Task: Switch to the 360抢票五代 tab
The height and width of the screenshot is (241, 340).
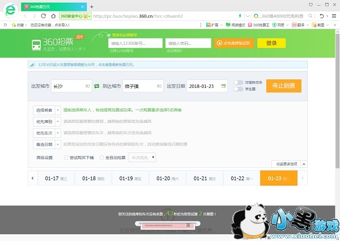Action: 54,7
